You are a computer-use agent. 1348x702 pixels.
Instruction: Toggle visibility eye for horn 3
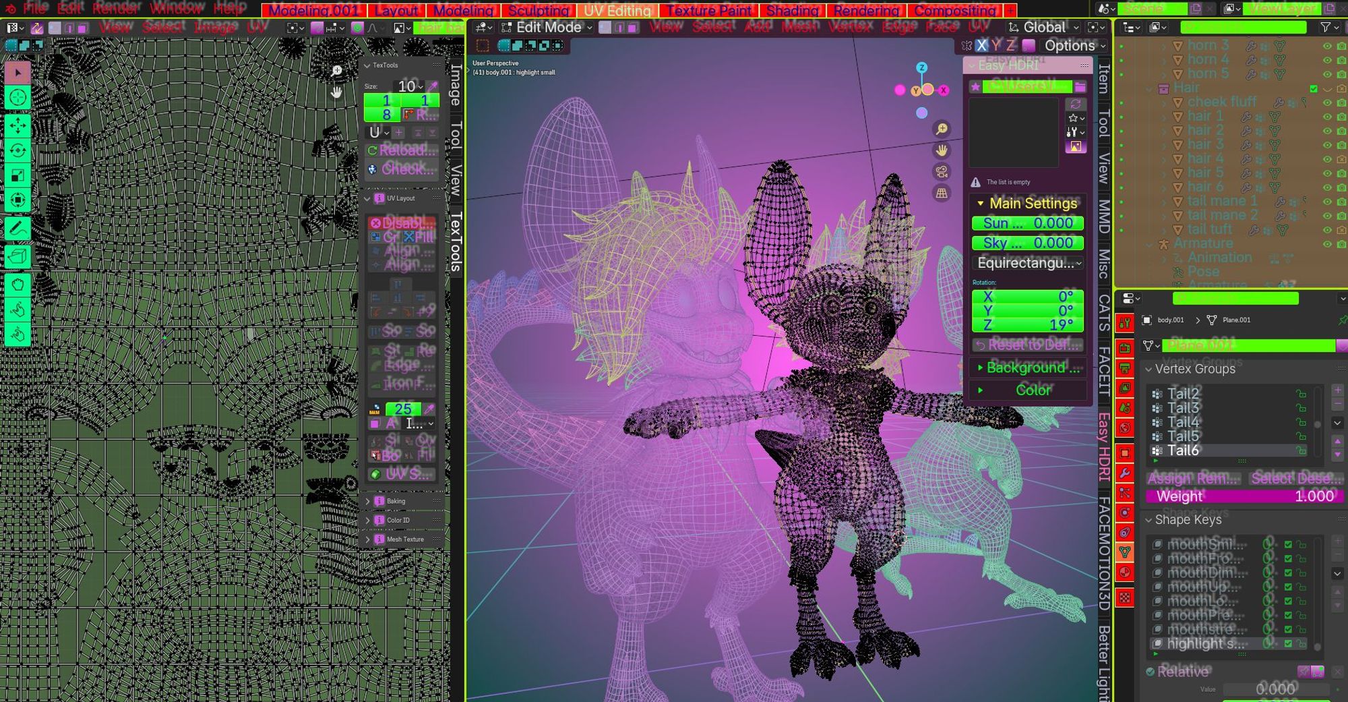[1327, 46]
